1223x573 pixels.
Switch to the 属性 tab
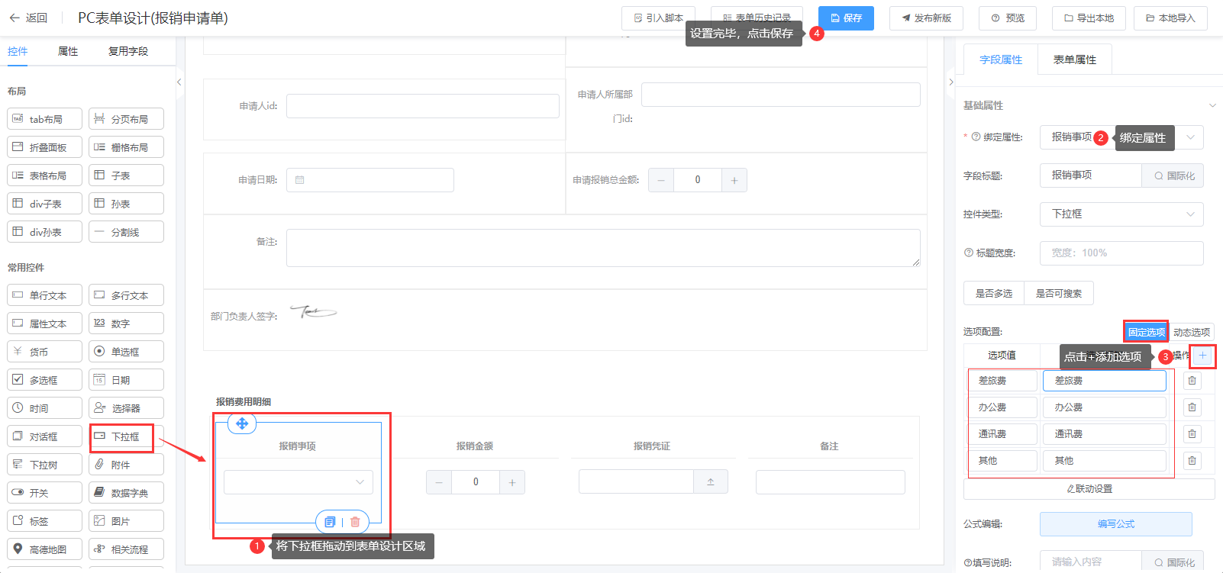click(68, 51)
